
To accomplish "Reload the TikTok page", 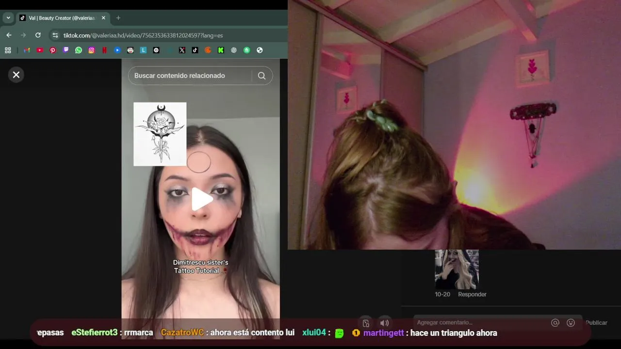I will (x=38, y=35).
